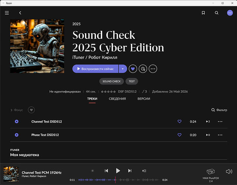Switch to the СВЕДЕНИЯ tab
237x185 pixels.
tap(117, 99)
